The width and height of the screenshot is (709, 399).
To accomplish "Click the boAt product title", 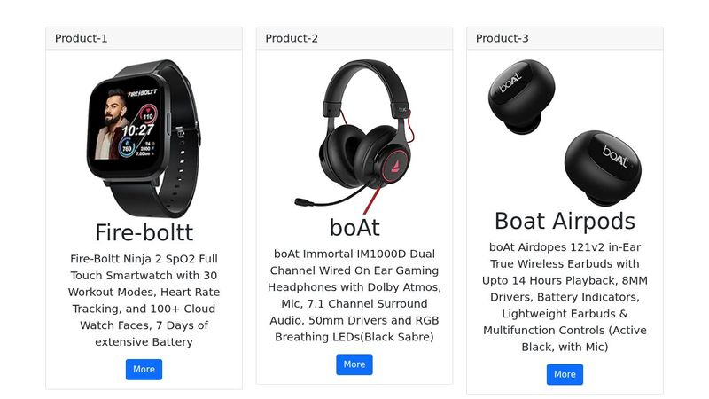I will pyautogui.click(x=354, y=228).
